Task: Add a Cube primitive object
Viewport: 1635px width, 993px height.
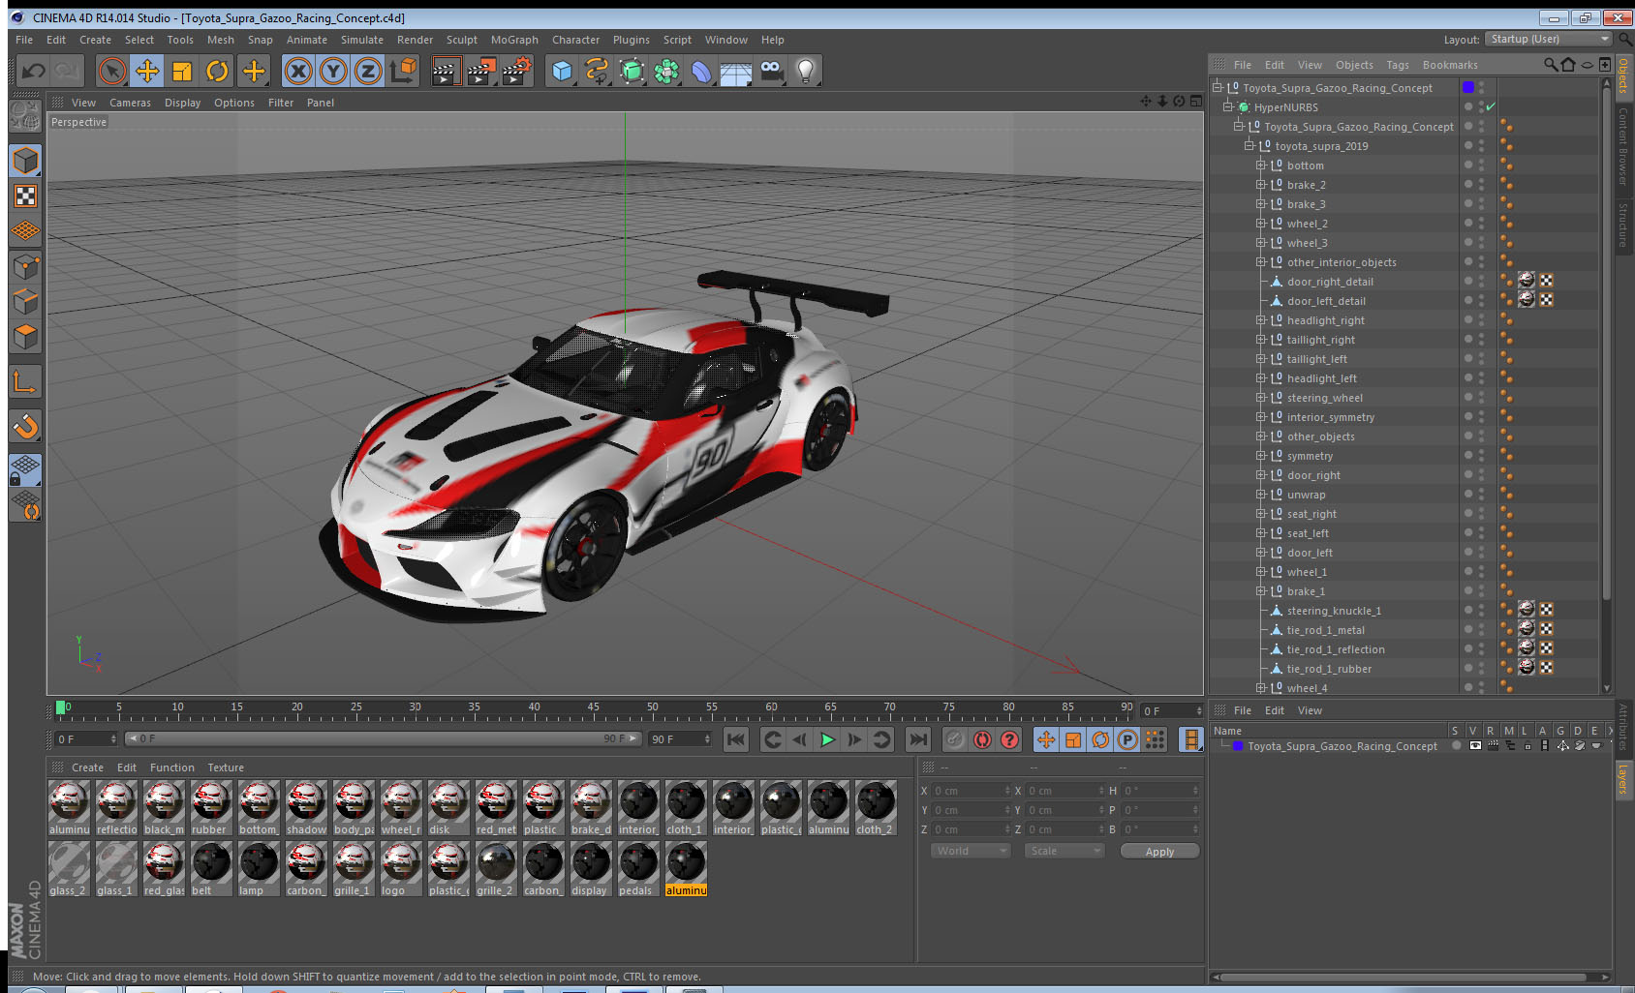Action: pos(562,71)
